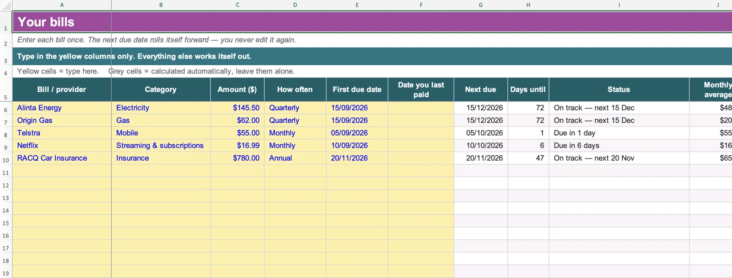The image size is (732, 278).
Task: Select column H header
Action: click(x=528, y=5)
